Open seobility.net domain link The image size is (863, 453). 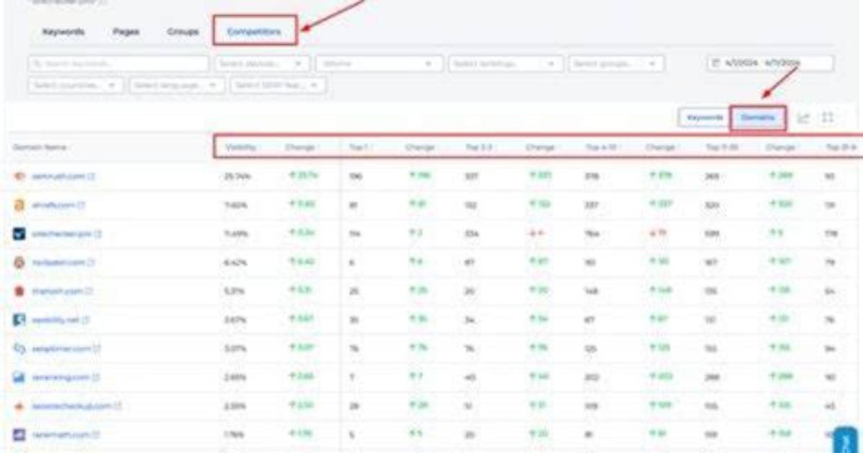56,320
